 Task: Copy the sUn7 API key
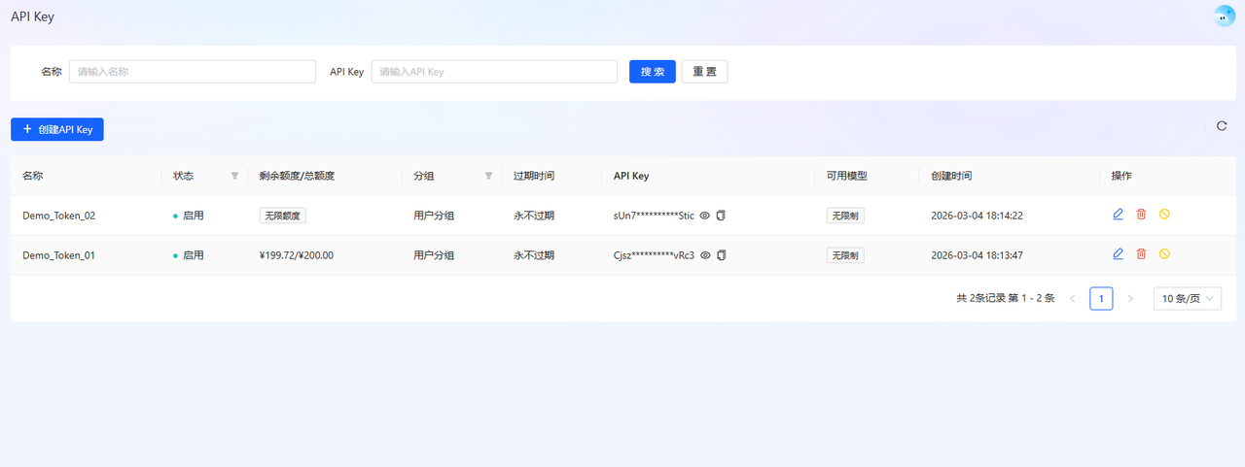(x=721, y=216)
